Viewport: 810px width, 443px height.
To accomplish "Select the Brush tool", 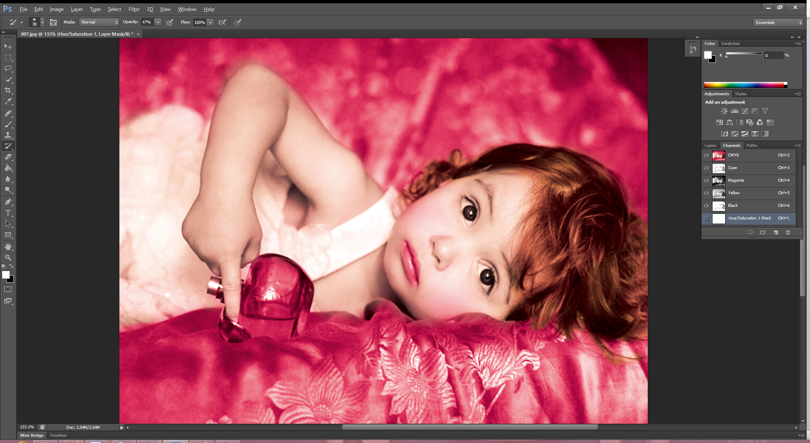I will click(8, 124).
